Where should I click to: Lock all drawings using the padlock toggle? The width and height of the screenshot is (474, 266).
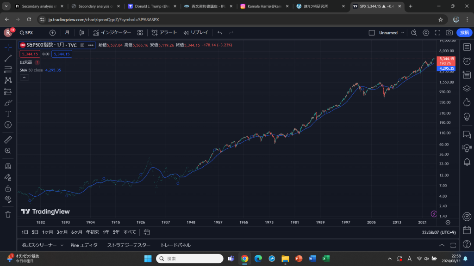coord(8,187)
